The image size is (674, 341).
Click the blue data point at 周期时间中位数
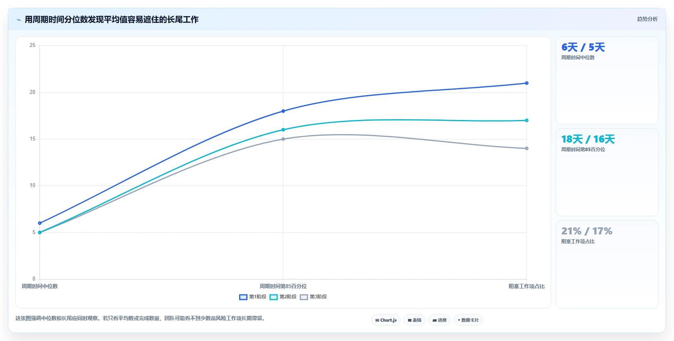click(40, 223)
